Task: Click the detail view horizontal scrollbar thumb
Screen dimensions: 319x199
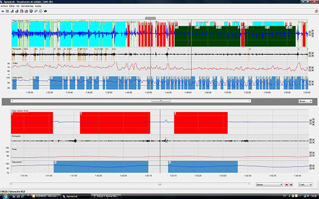Action: pyautogui.click(x=159, y=184)
